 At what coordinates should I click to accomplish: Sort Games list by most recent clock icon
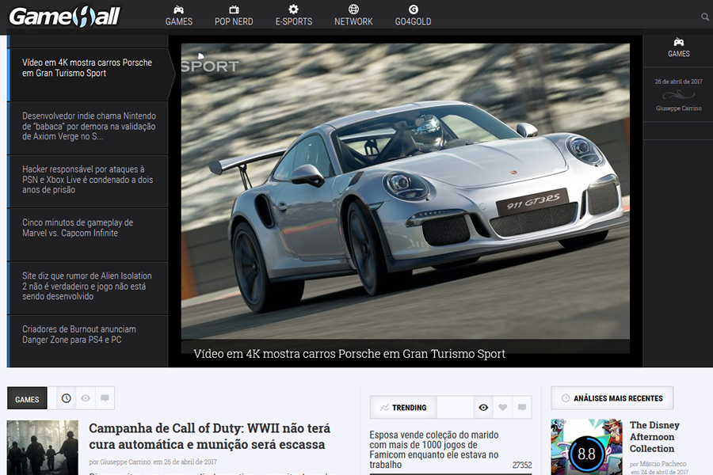[67, 398]
